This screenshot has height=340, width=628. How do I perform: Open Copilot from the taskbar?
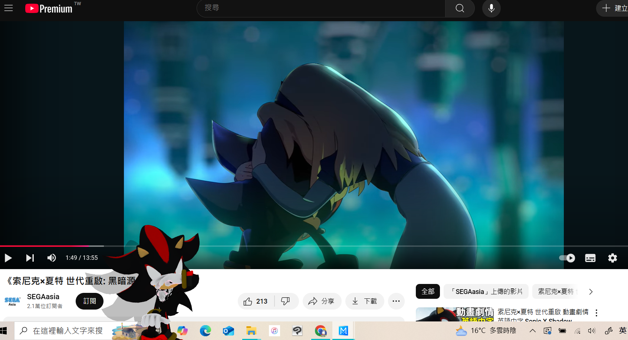click(183, 331)
